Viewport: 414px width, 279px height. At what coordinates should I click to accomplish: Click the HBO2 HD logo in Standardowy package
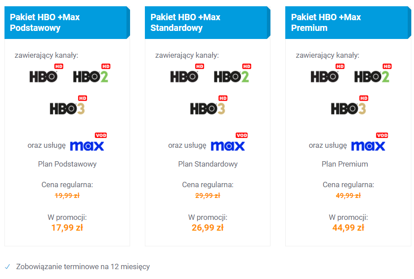click(x=232, y=73)
